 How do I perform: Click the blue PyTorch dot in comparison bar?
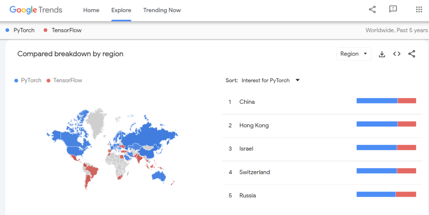[x=8, y=30]
